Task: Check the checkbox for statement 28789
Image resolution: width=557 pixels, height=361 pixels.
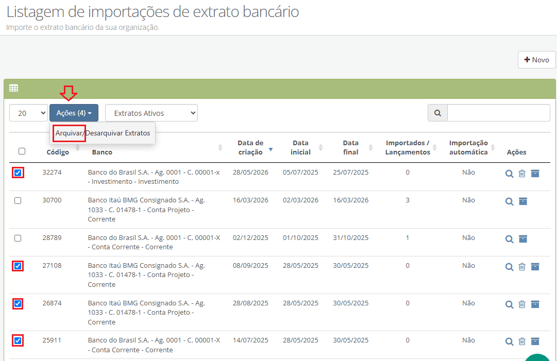Action: (18, 238)
